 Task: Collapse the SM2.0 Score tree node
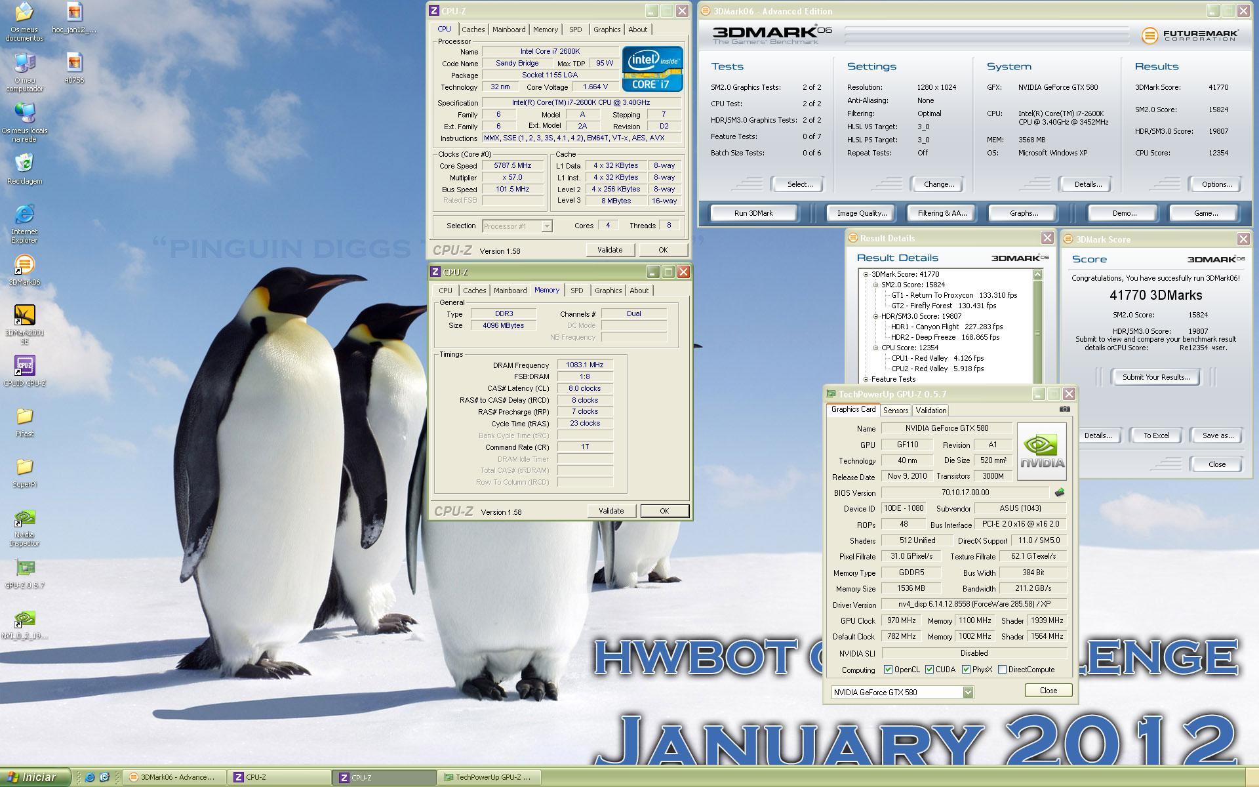[875, 285]
